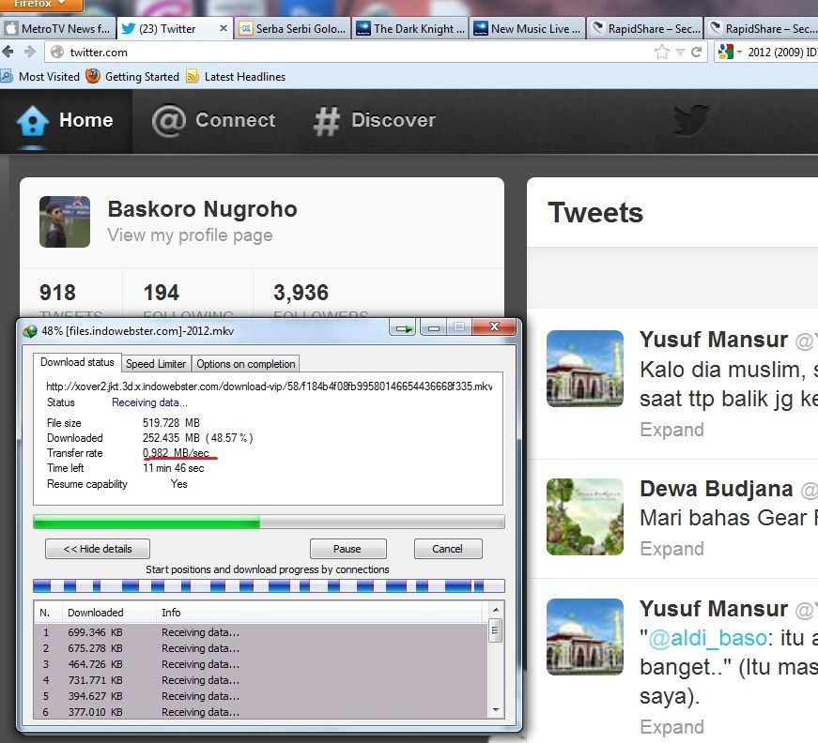Click the Dewa Budjana name link

(717, 489)
